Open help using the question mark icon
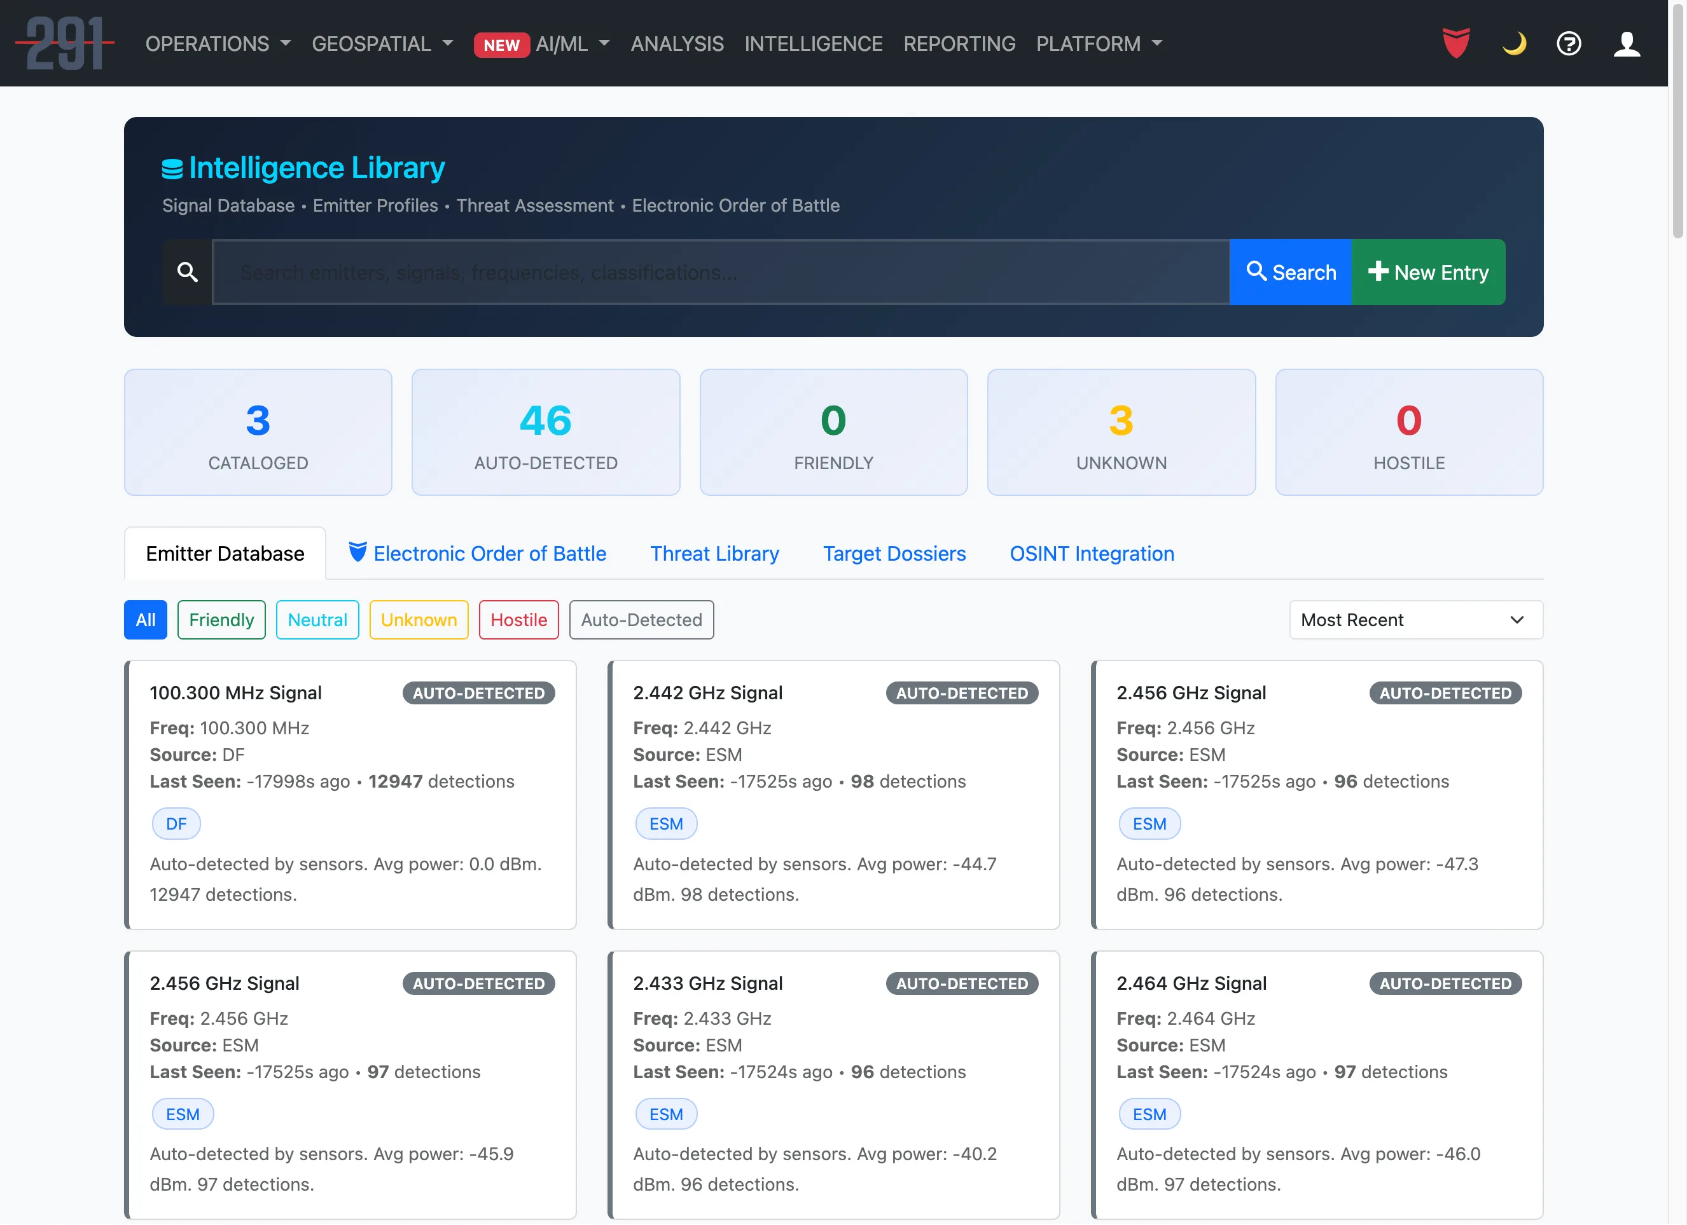1687x1225 pixels. click(x=1569, y=44)
